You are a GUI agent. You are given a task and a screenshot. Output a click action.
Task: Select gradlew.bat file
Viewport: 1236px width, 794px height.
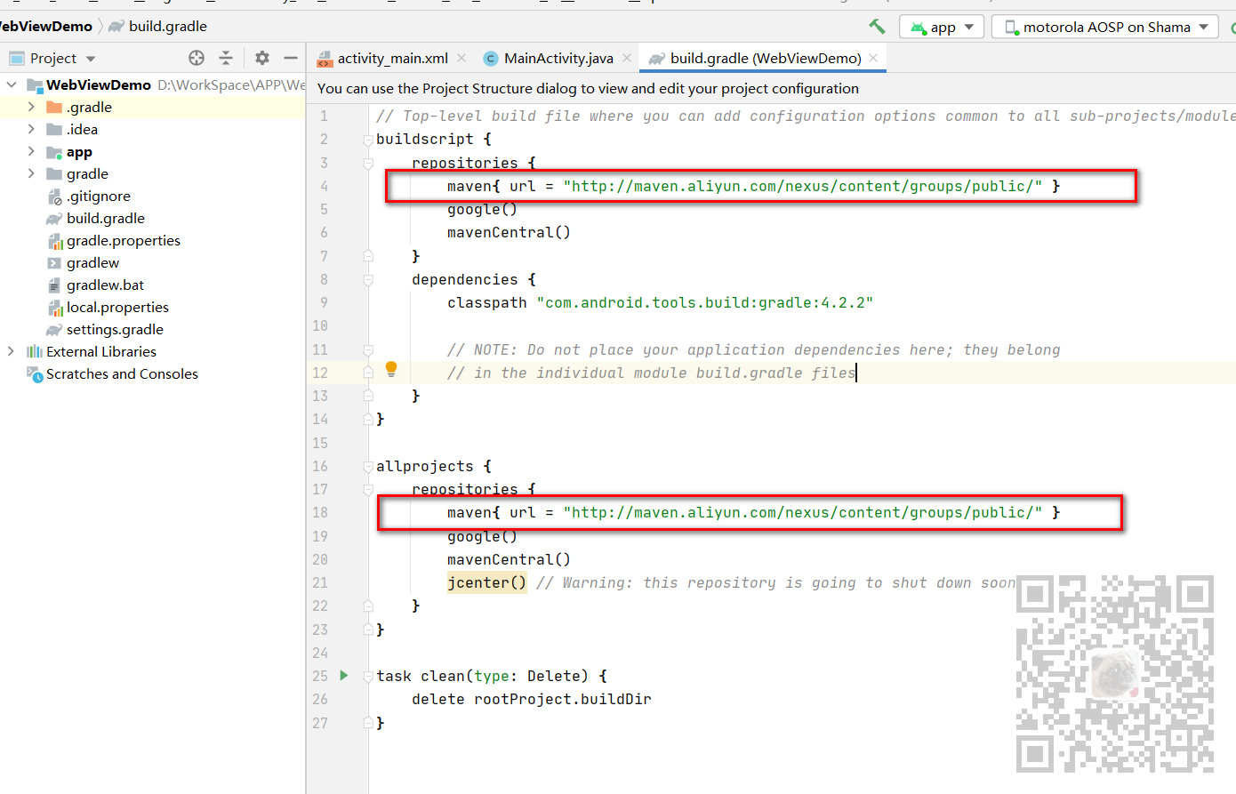point(105,285)
